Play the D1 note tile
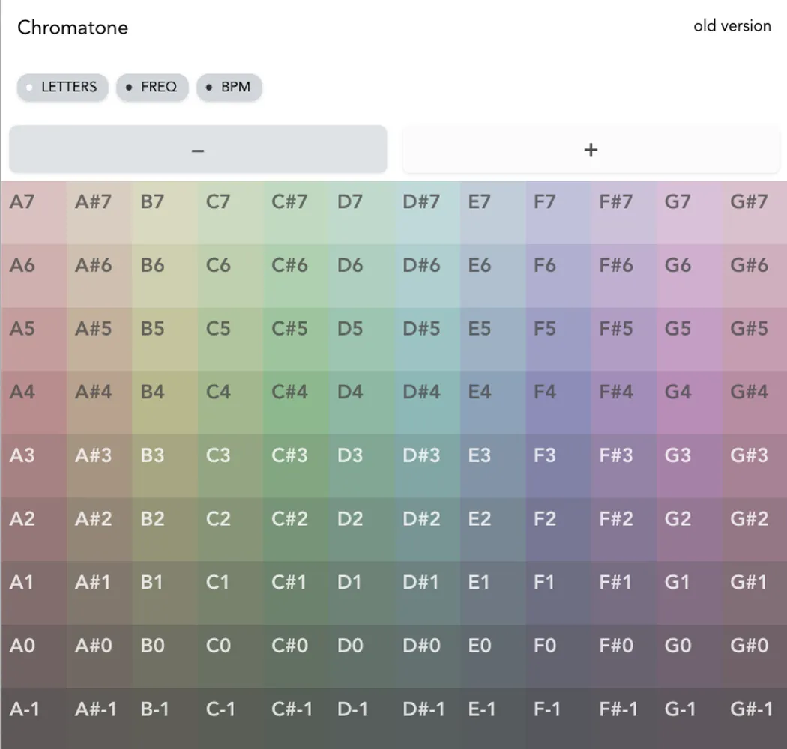 pyautogui.click(x=361, y=592)
